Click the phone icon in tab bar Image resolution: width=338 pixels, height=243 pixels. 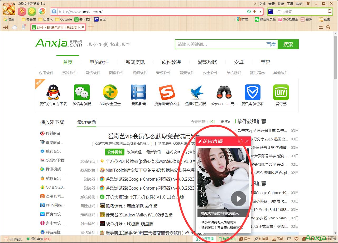[x=23, y=27]
